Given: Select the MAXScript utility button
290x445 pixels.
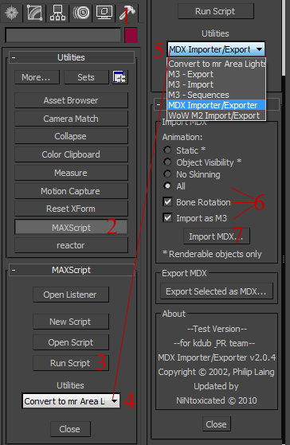Looking at the screenshot, I should click(71, 228).
